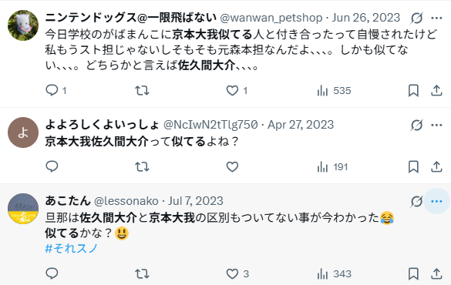This screenshot has width=451, height=285.
Task: Share the first tweet
Action: coord(436,90)
